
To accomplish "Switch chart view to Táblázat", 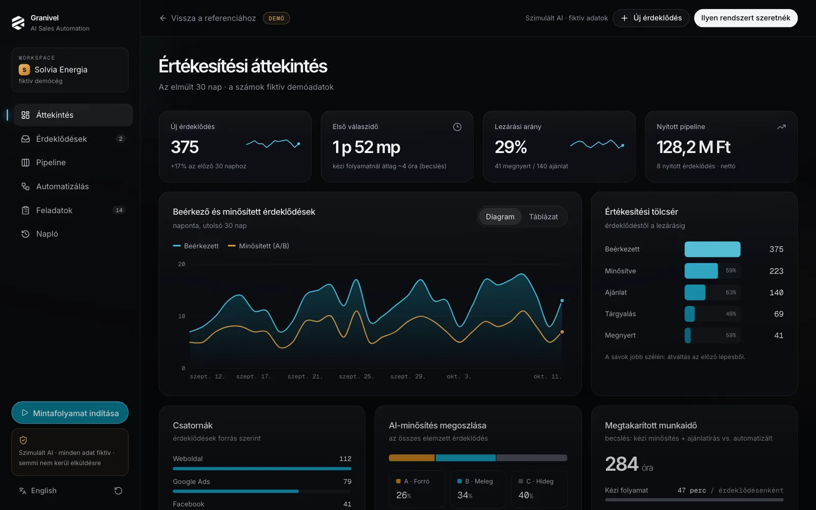I will tap(544, 217).
